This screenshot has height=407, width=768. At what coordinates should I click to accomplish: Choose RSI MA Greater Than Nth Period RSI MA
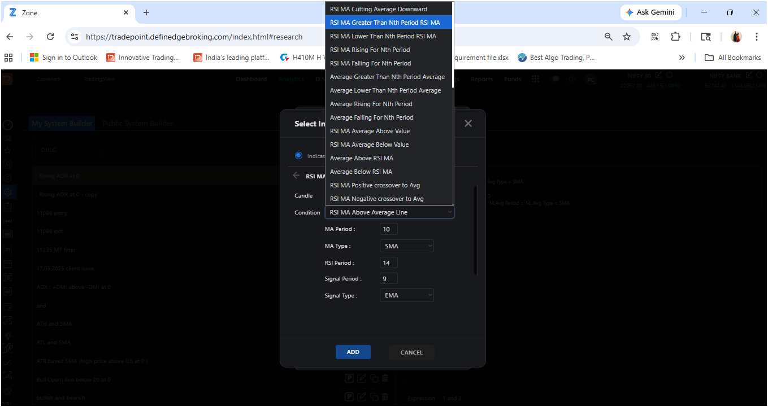pos(389,23)
